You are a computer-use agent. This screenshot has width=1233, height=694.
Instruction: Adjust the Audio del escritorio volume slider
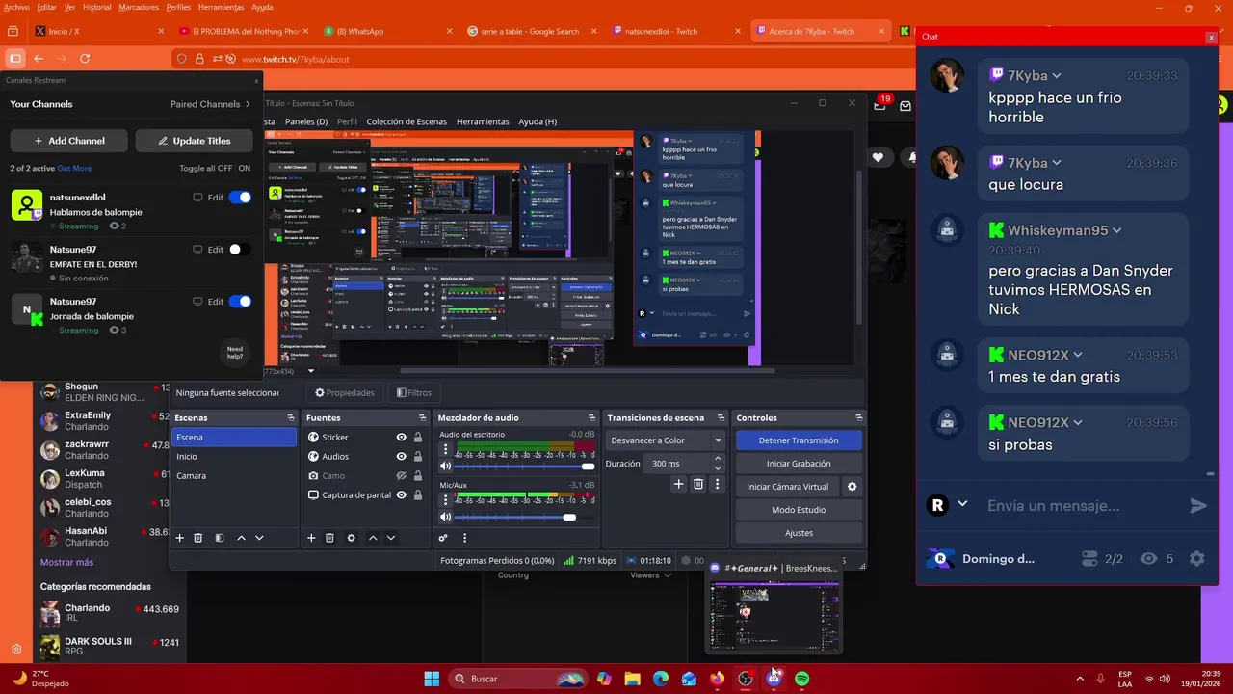pos(525,467)
